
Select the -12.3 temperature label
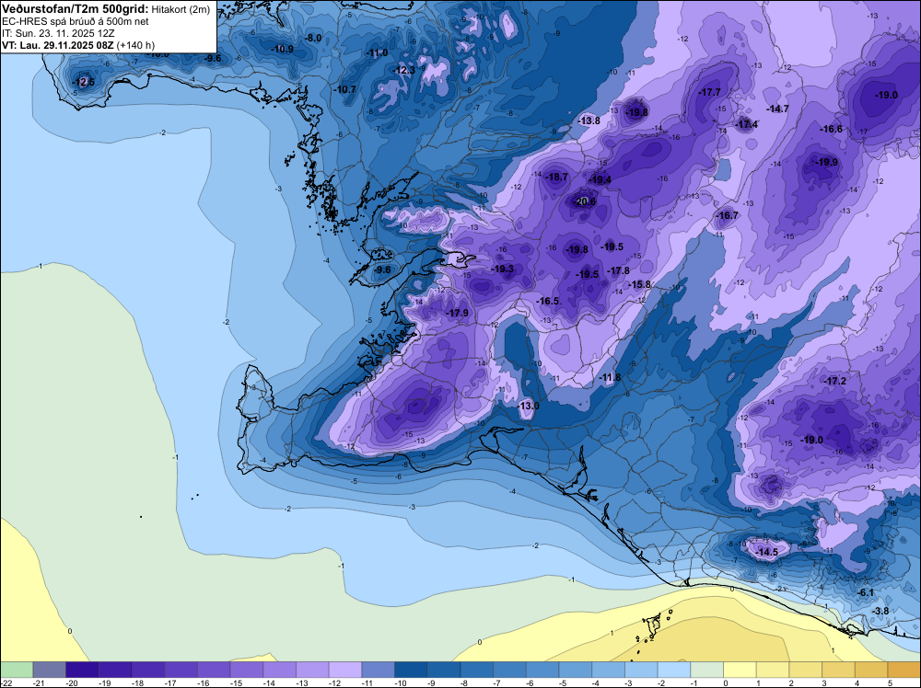click(x=404, y=71)
